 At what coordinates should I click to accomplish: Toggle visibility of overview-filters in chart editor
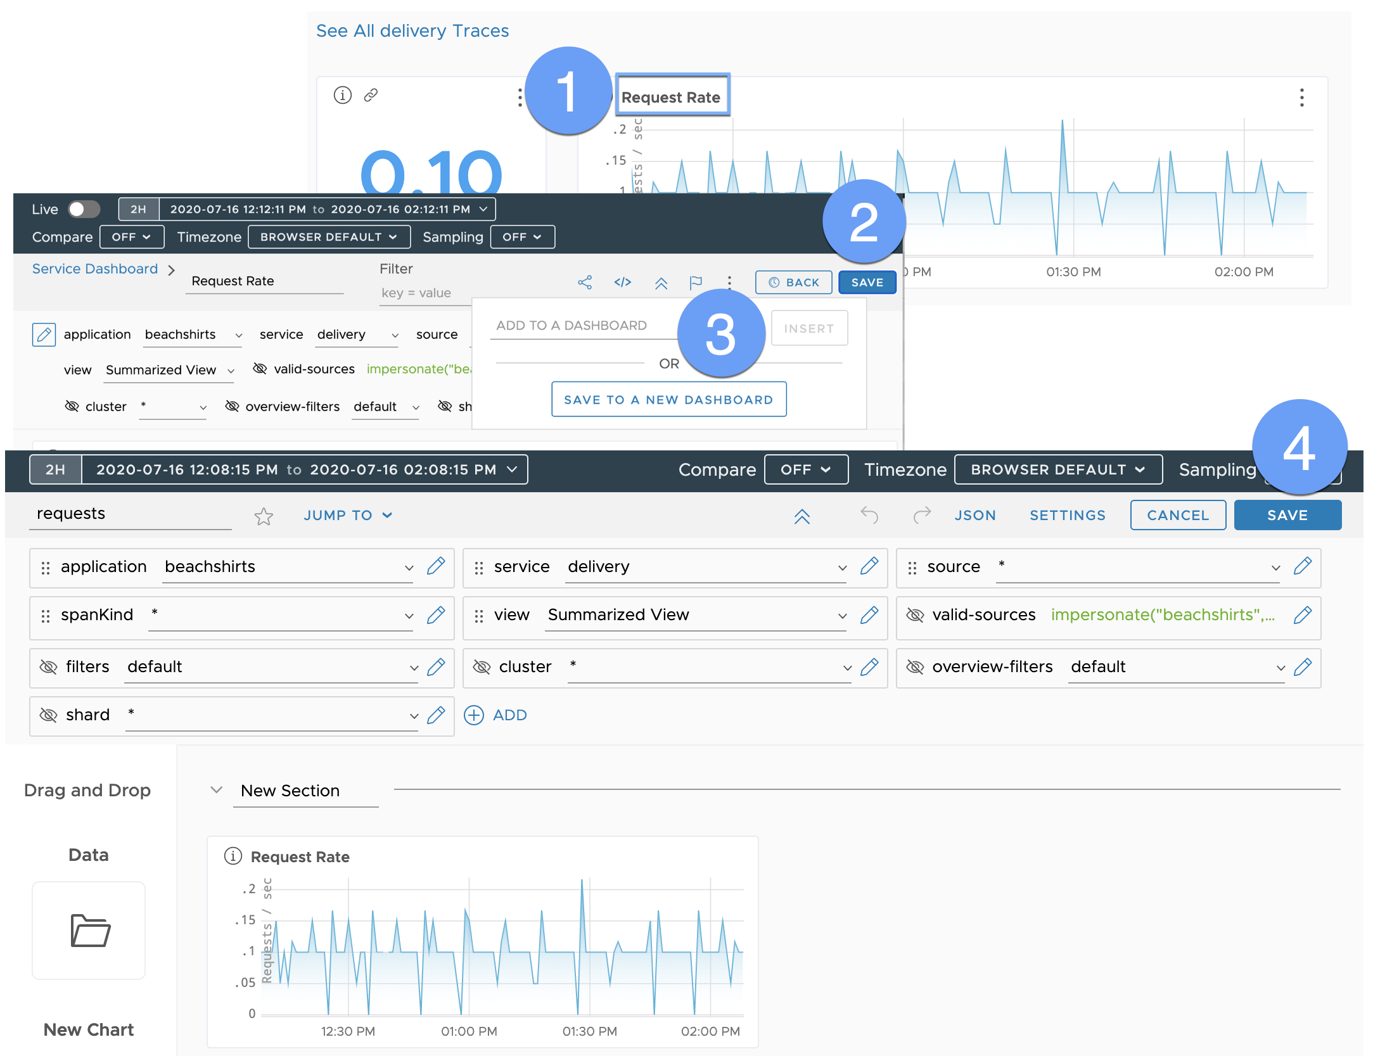tap(233, 406)
